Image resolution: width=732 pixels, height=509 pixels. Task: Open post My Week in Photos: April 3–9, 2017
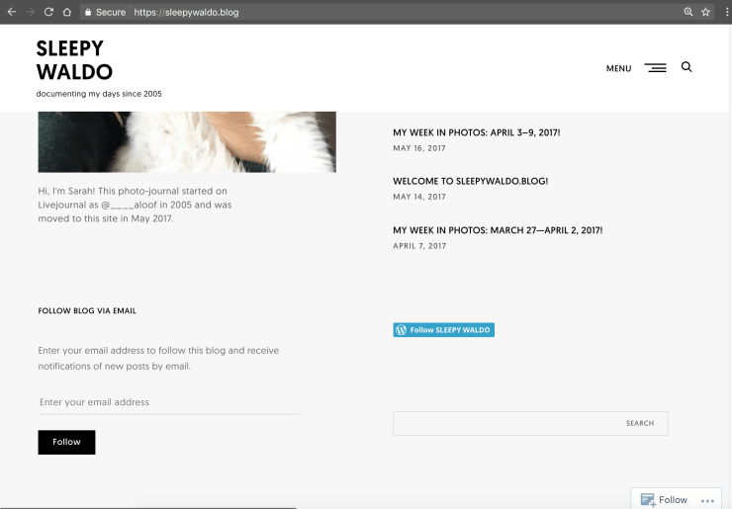pos(476,132)
